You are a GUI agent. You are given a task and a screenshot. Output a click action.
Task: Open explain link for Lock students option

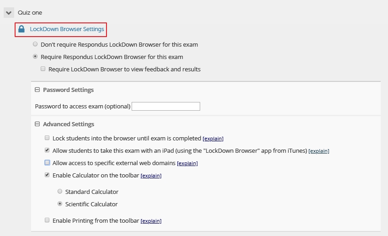[213, 139]
